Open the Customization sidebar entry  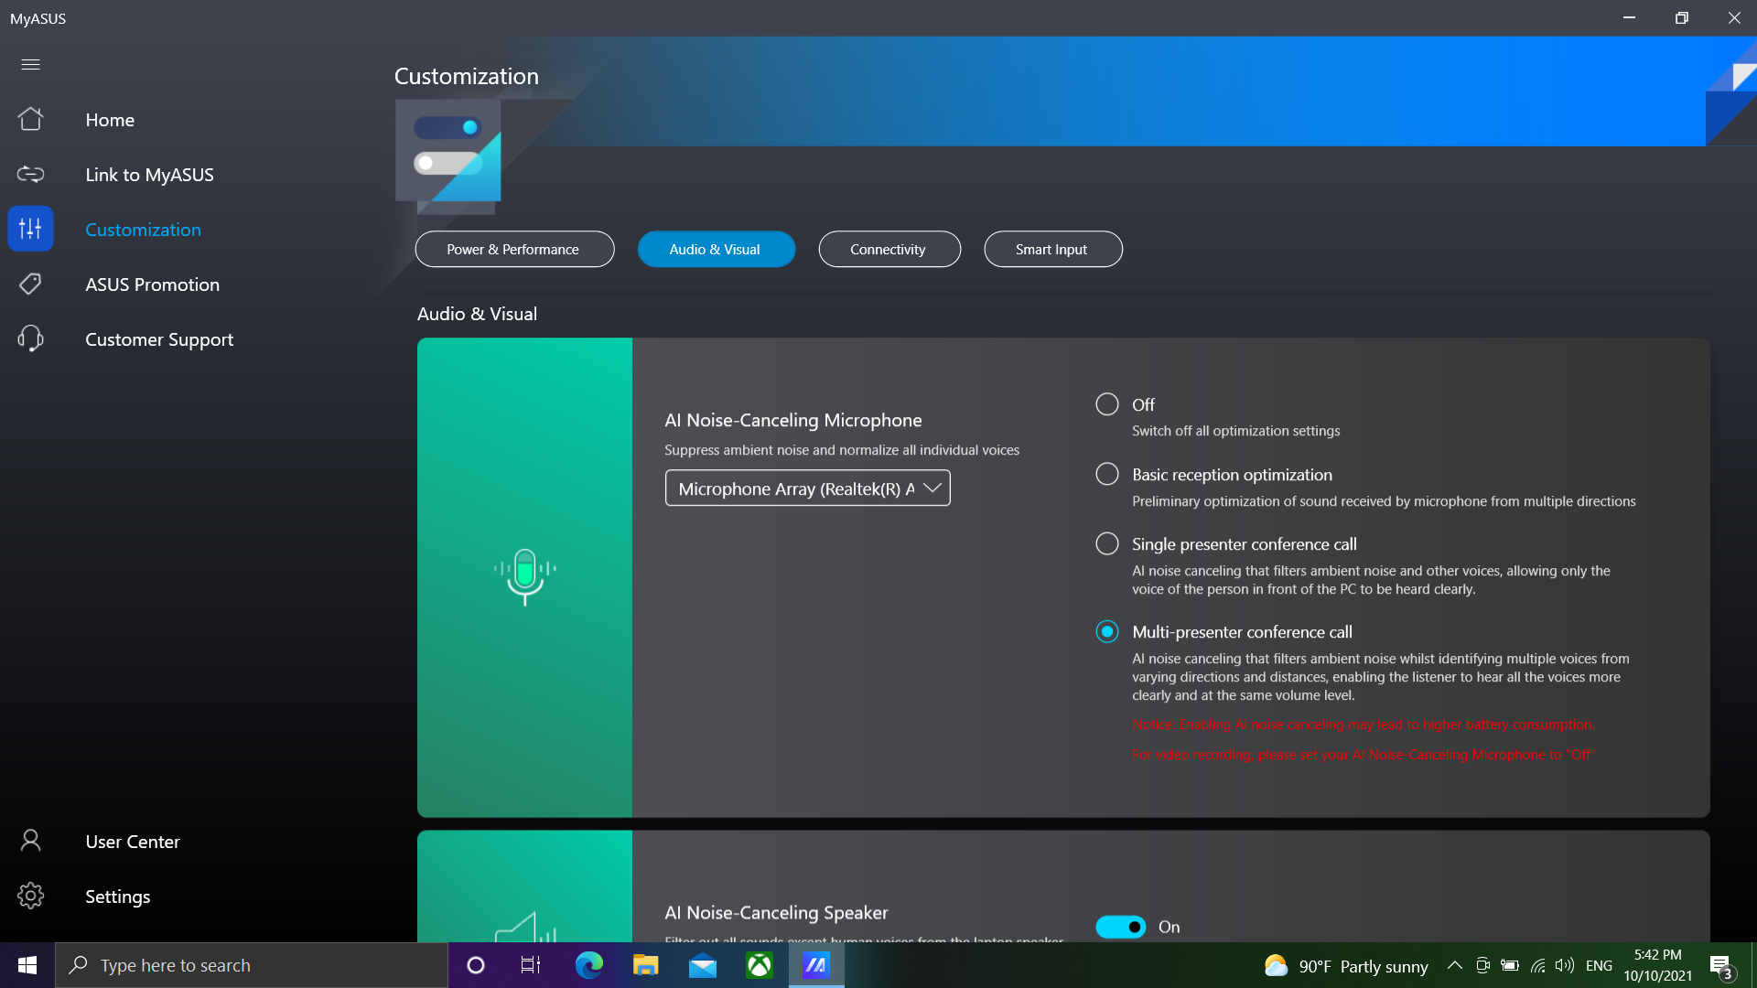[x=143, y=230]
